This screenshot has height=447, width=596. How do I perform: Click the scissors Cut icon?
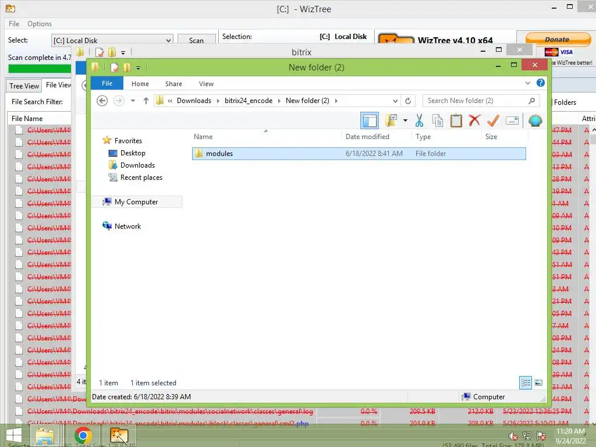tap(419, 121)
